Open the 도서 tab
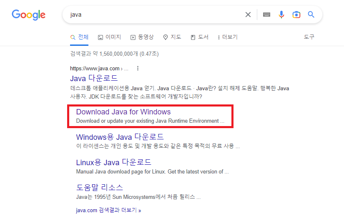This screenshot has height=218, width=344. 200,37
